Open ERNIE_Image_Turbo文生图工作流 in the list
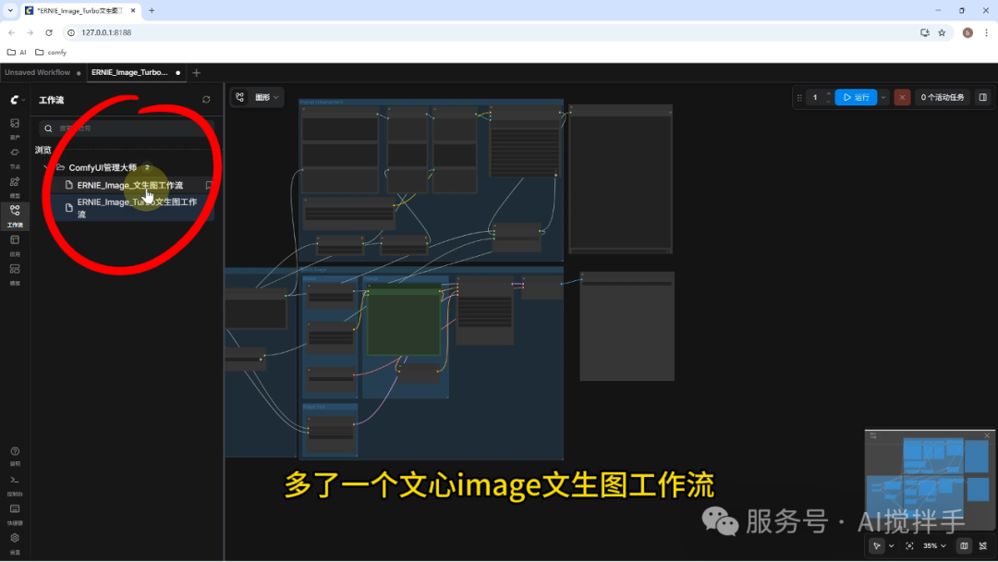The height and width of the screenshot is (562, 998). (134, 207)
